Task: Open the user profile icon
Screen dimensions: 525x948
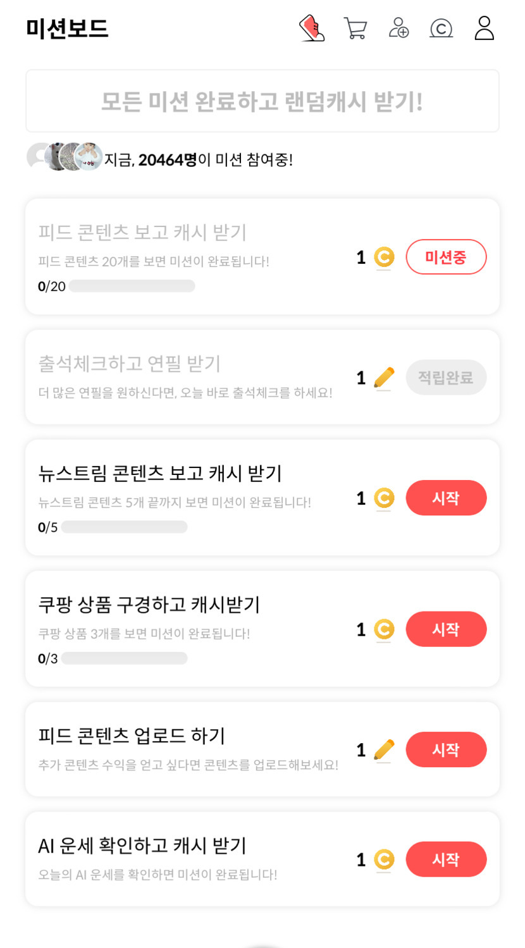Action: tap(484, 28)
